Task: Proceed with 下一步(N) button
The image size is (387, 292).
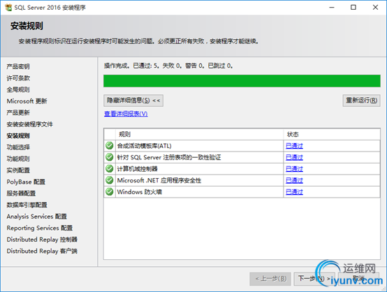Action: tap(314, 279)
